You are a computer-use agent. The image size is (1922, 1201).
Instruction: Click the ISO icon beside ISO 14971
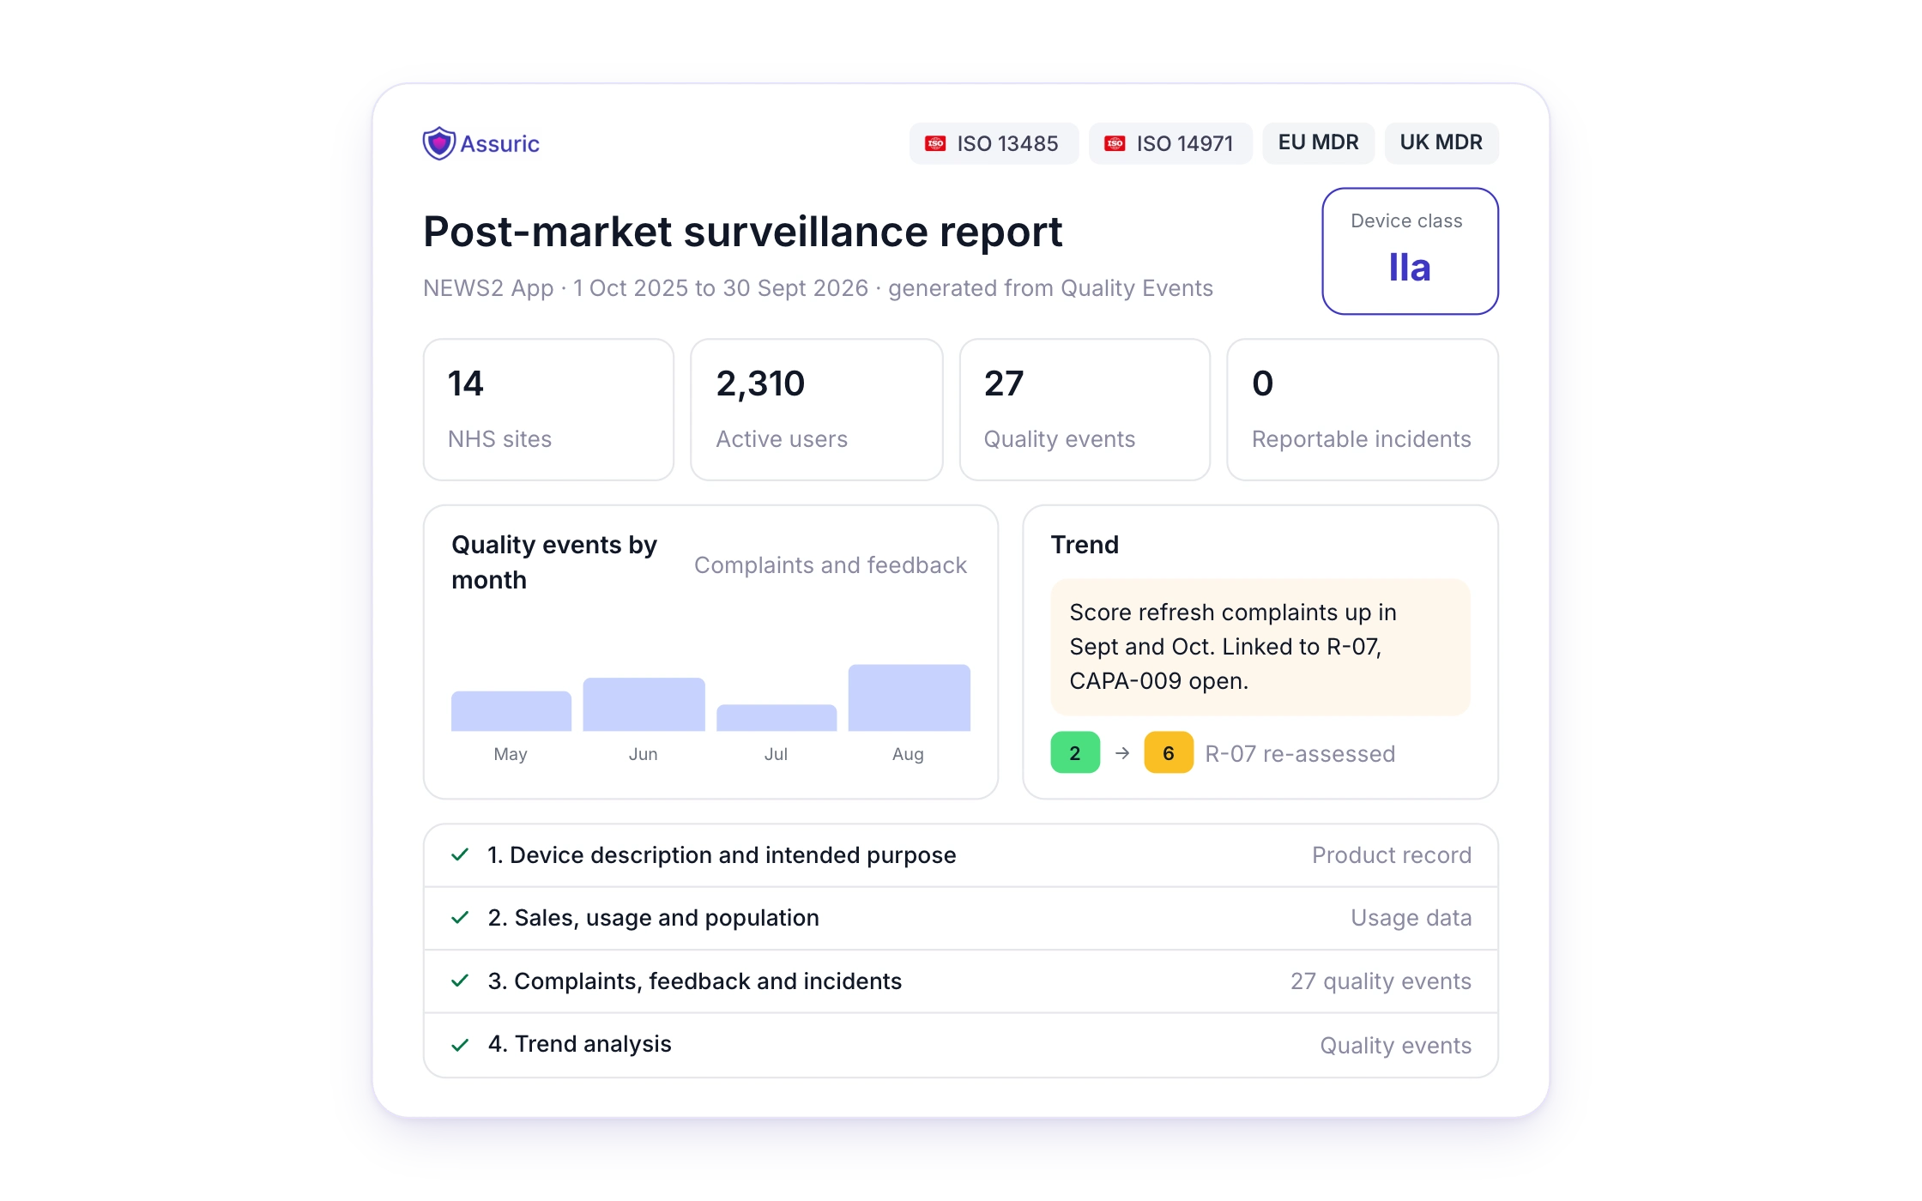pos(1115,143)
